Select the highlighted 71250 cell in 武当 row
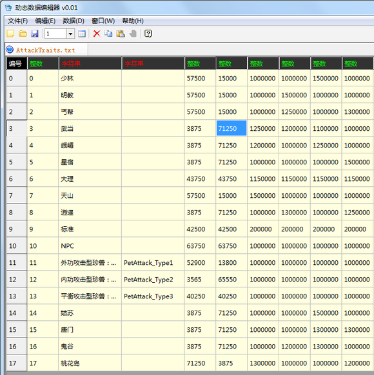 click(x=231, y=128)
